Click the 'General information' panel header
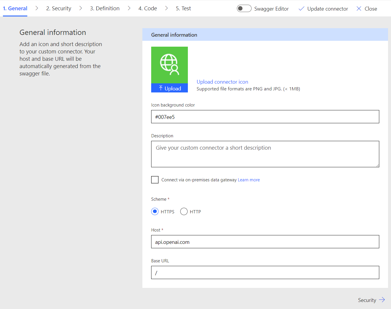391x309 pixels. (x=265, y=35)
